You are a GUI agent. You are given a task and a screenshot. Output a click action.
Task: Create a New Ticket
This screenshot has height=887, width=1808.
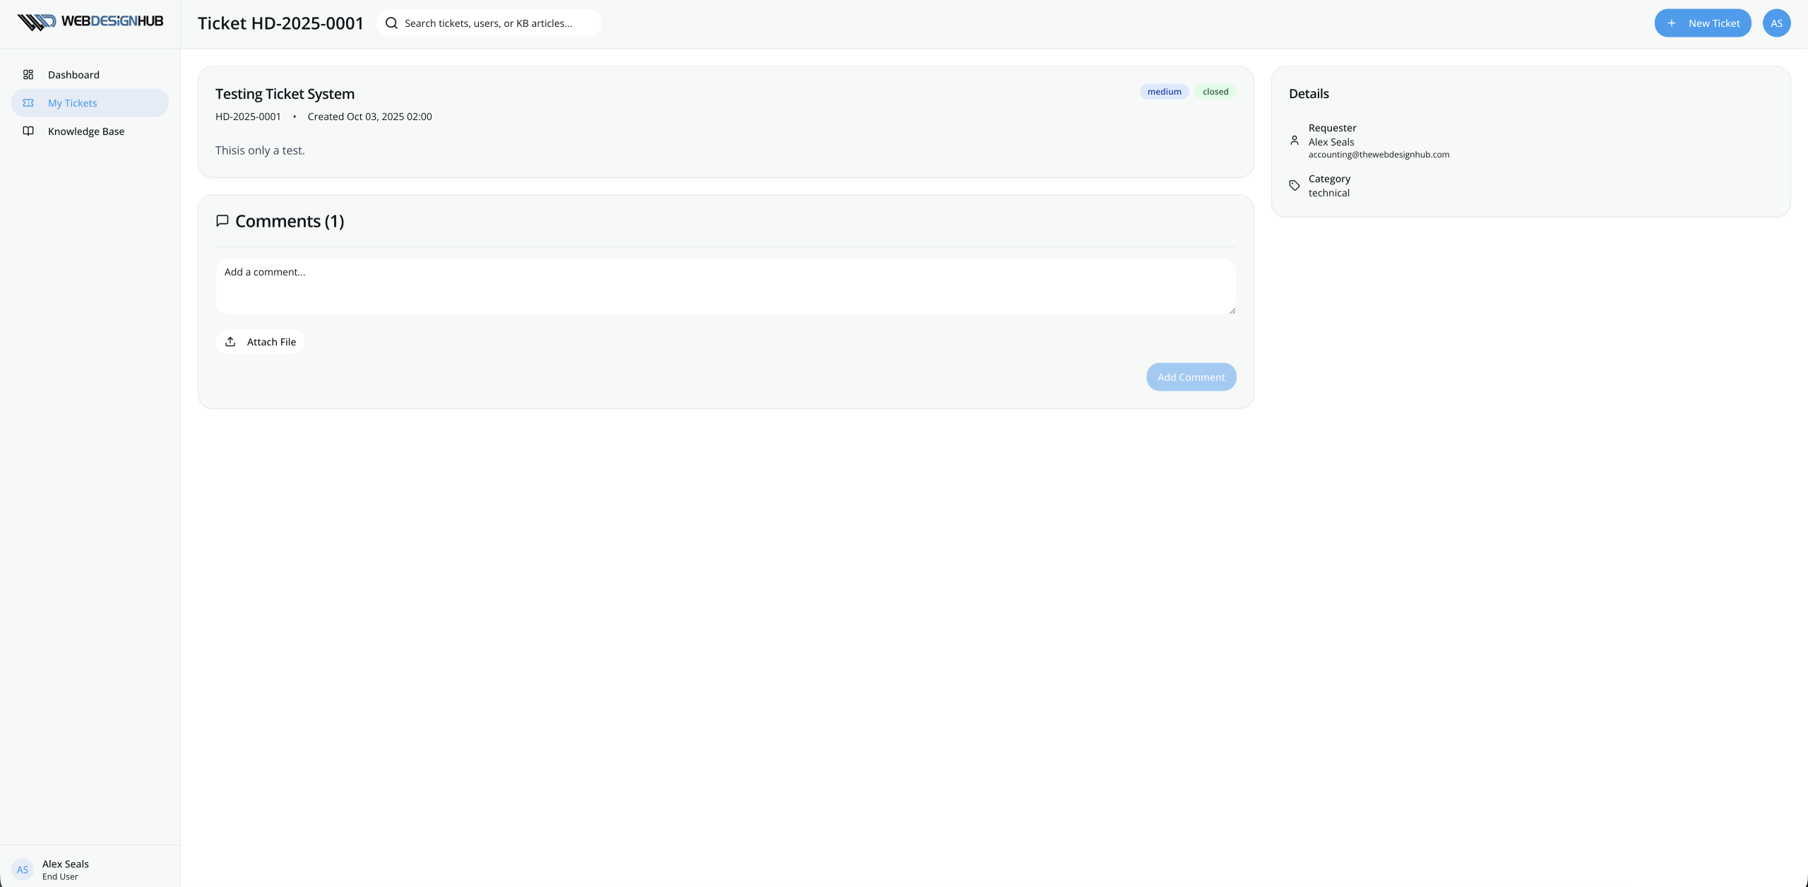(1702, 23)
